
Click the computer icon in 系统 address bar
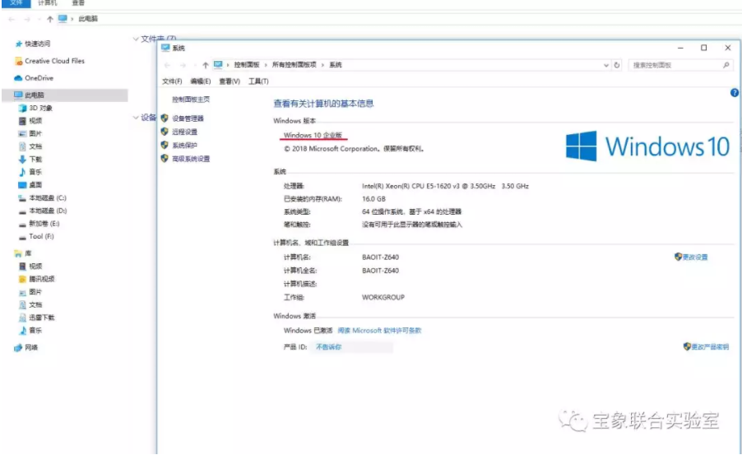click(218, 64)
